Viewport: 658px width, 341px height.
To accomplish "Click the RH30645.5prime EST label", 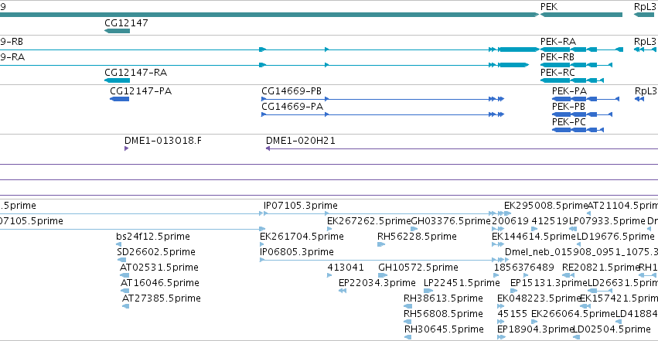I will pyautogui.click(x=444, y=329).
